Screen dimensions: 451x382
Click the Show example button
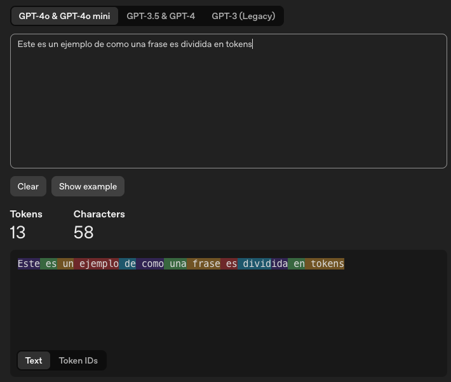click(88, 186)
